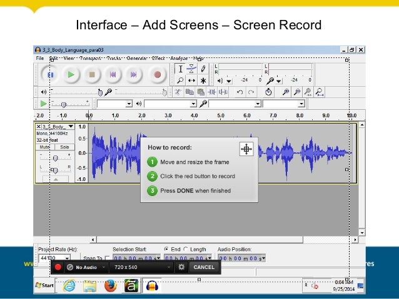The height and width of the screenshot is (299, 399).
Task: Select the Length radio button
Action: tap(186, 249)
